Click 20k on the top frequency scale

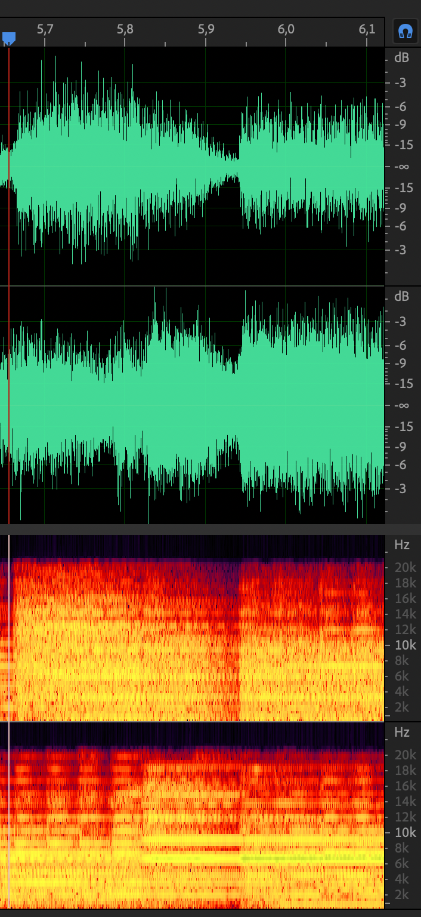tap(405, 567)
